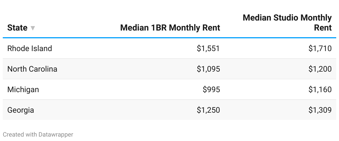The image size is (339, 141).
Task: Click Rhode Island studio rent $1,710
Action: [x=320, y=48]
